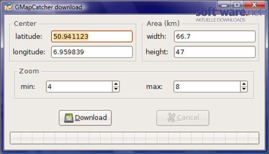Image resolution: width=269 pixels, height=154 pixels.
Task: Click the 'min:' zoom label
Action: pyautogui.click(x=28, y=87)
